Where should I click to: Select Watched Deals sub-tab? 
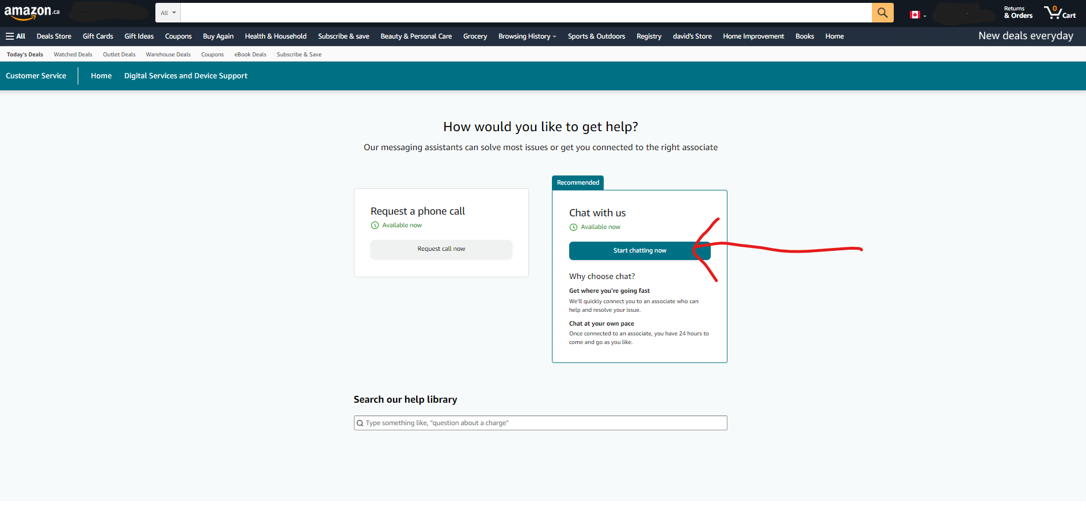[x=73, y=55]
